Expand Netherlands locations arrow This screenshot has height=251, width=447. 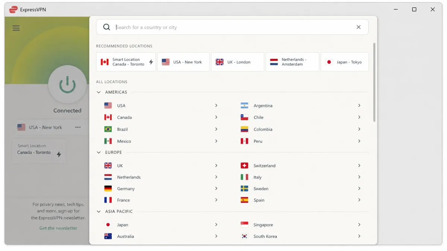[216, 177]
